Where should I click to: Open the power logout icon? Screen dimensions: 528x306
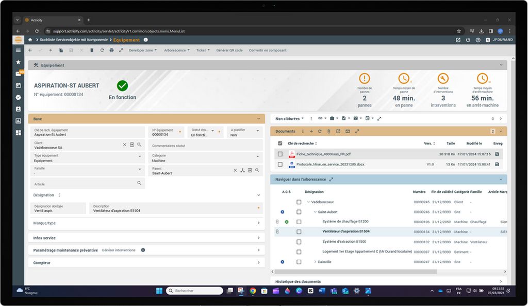[468, 40]
